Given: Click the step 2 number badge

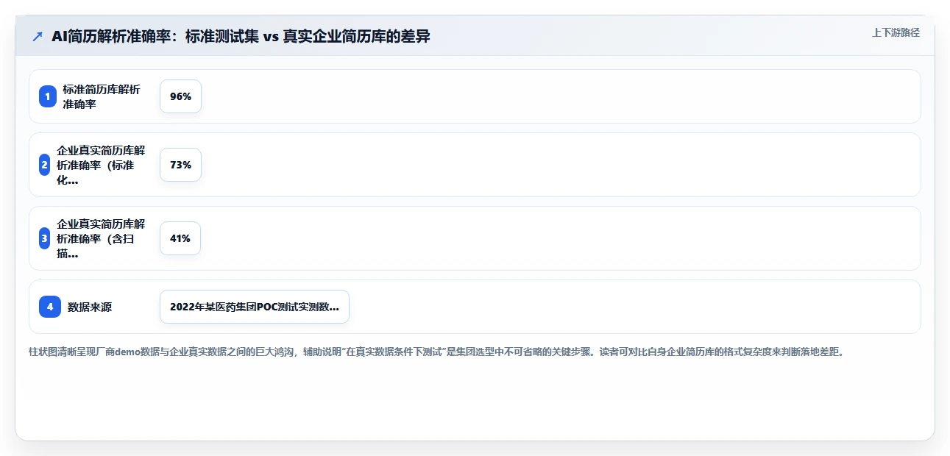Looking at the screenshot, I should 45,165.
